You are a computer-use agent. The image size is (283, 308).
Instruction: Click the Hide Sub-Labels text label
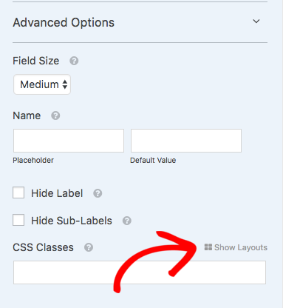72,221
